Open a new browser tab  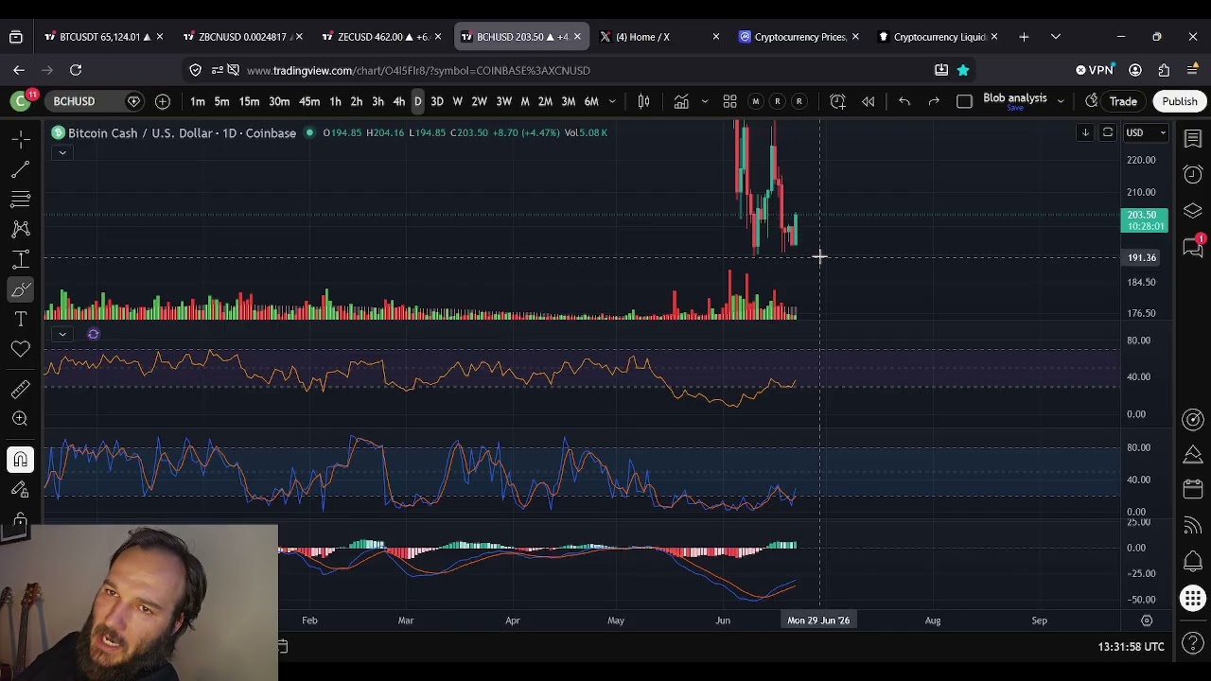tap(1024, 37)
